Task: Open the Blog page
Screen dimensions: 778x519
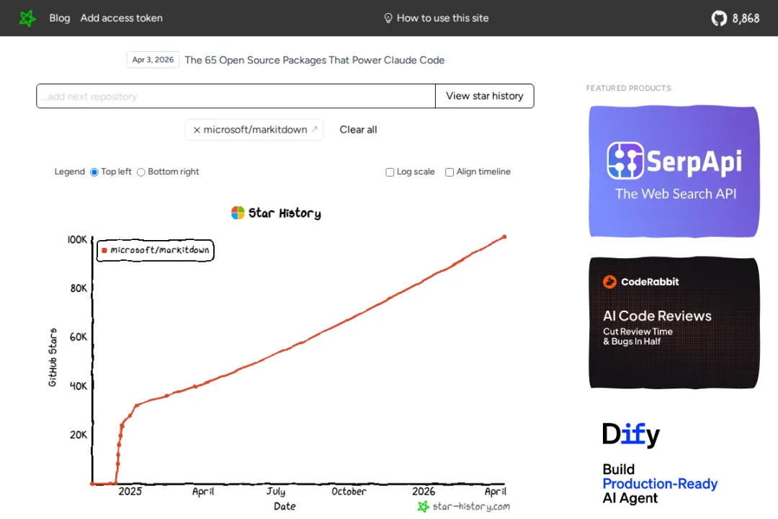Action: [60, 18]
